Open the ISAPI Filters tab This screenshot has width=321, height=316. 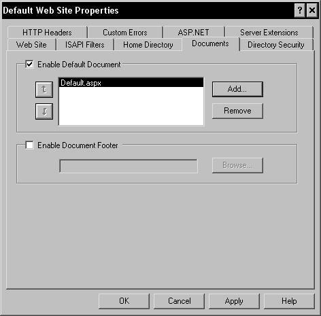85,45
